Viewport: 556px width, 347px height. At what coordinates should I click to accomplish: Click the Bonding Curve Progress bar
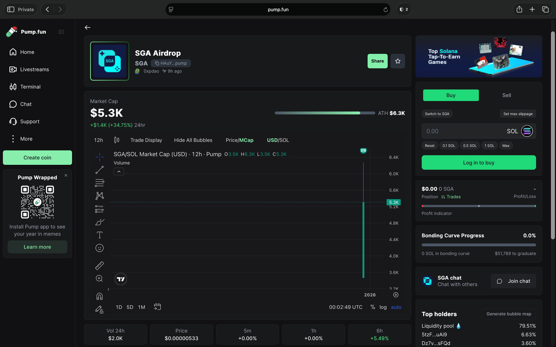pos(479,245)
